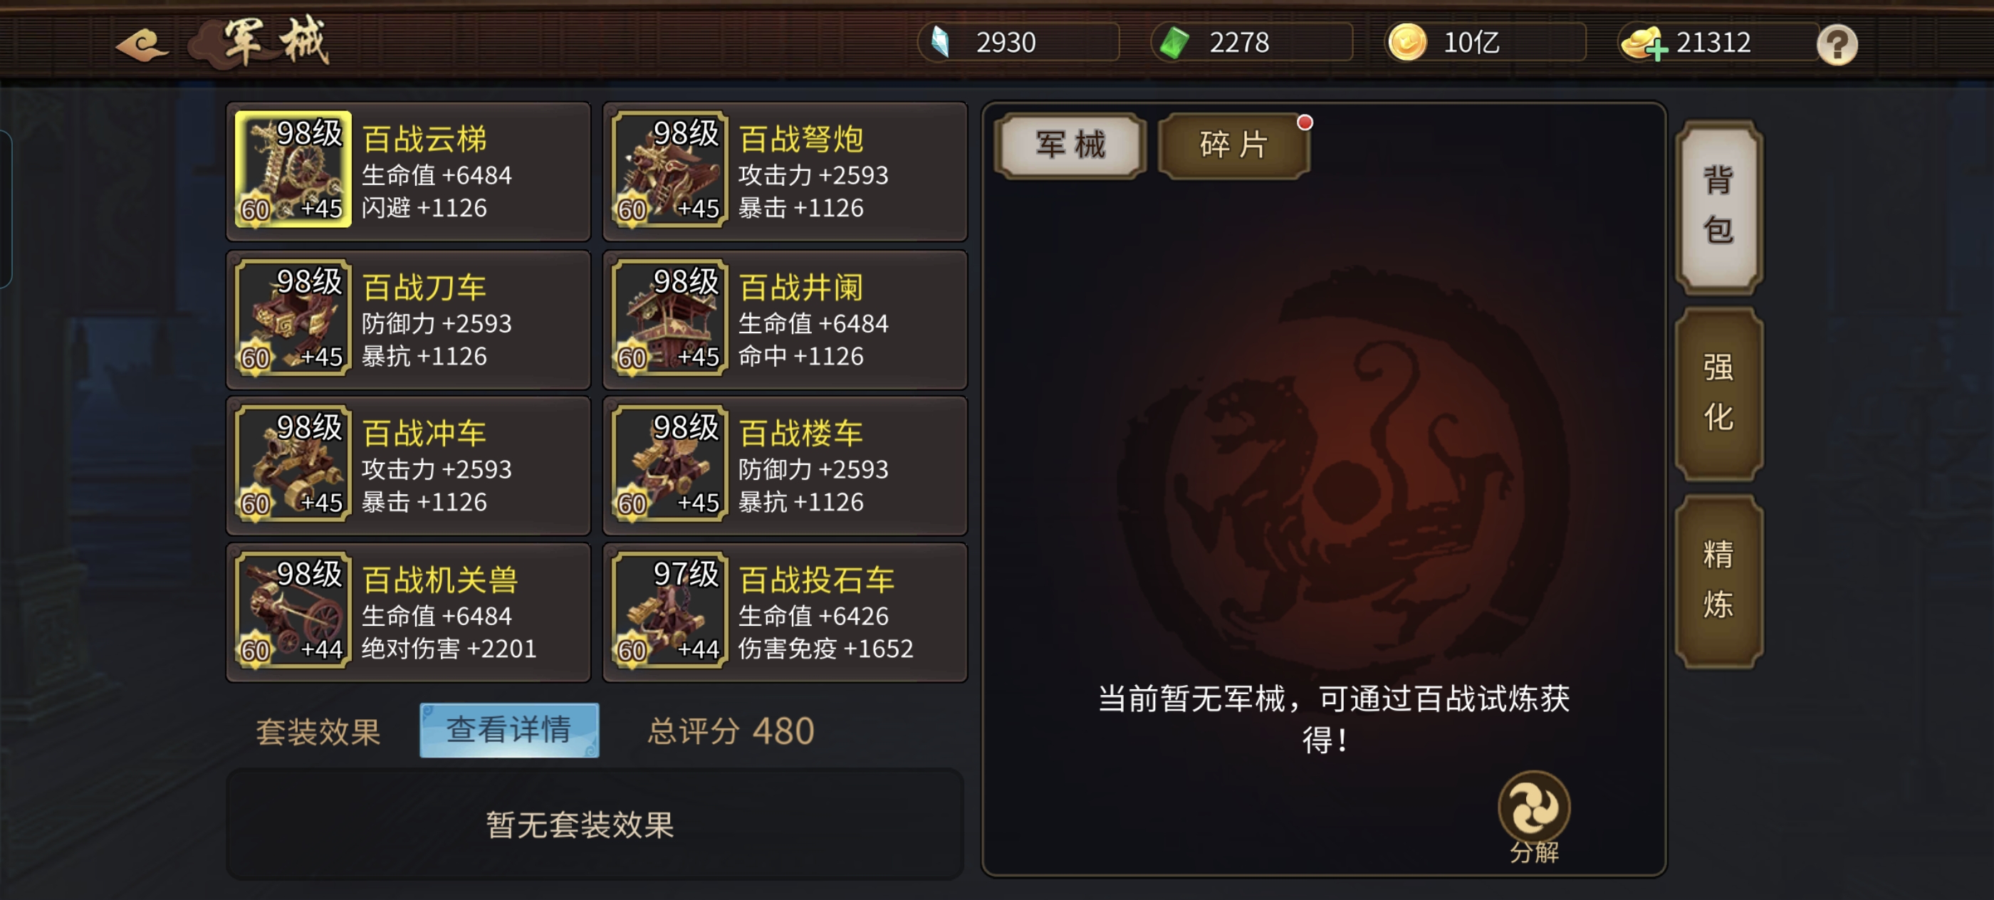Open the 强化 enhance side tab
This screenshot has height=900, width=1994.
click(x=1718, y=394)
